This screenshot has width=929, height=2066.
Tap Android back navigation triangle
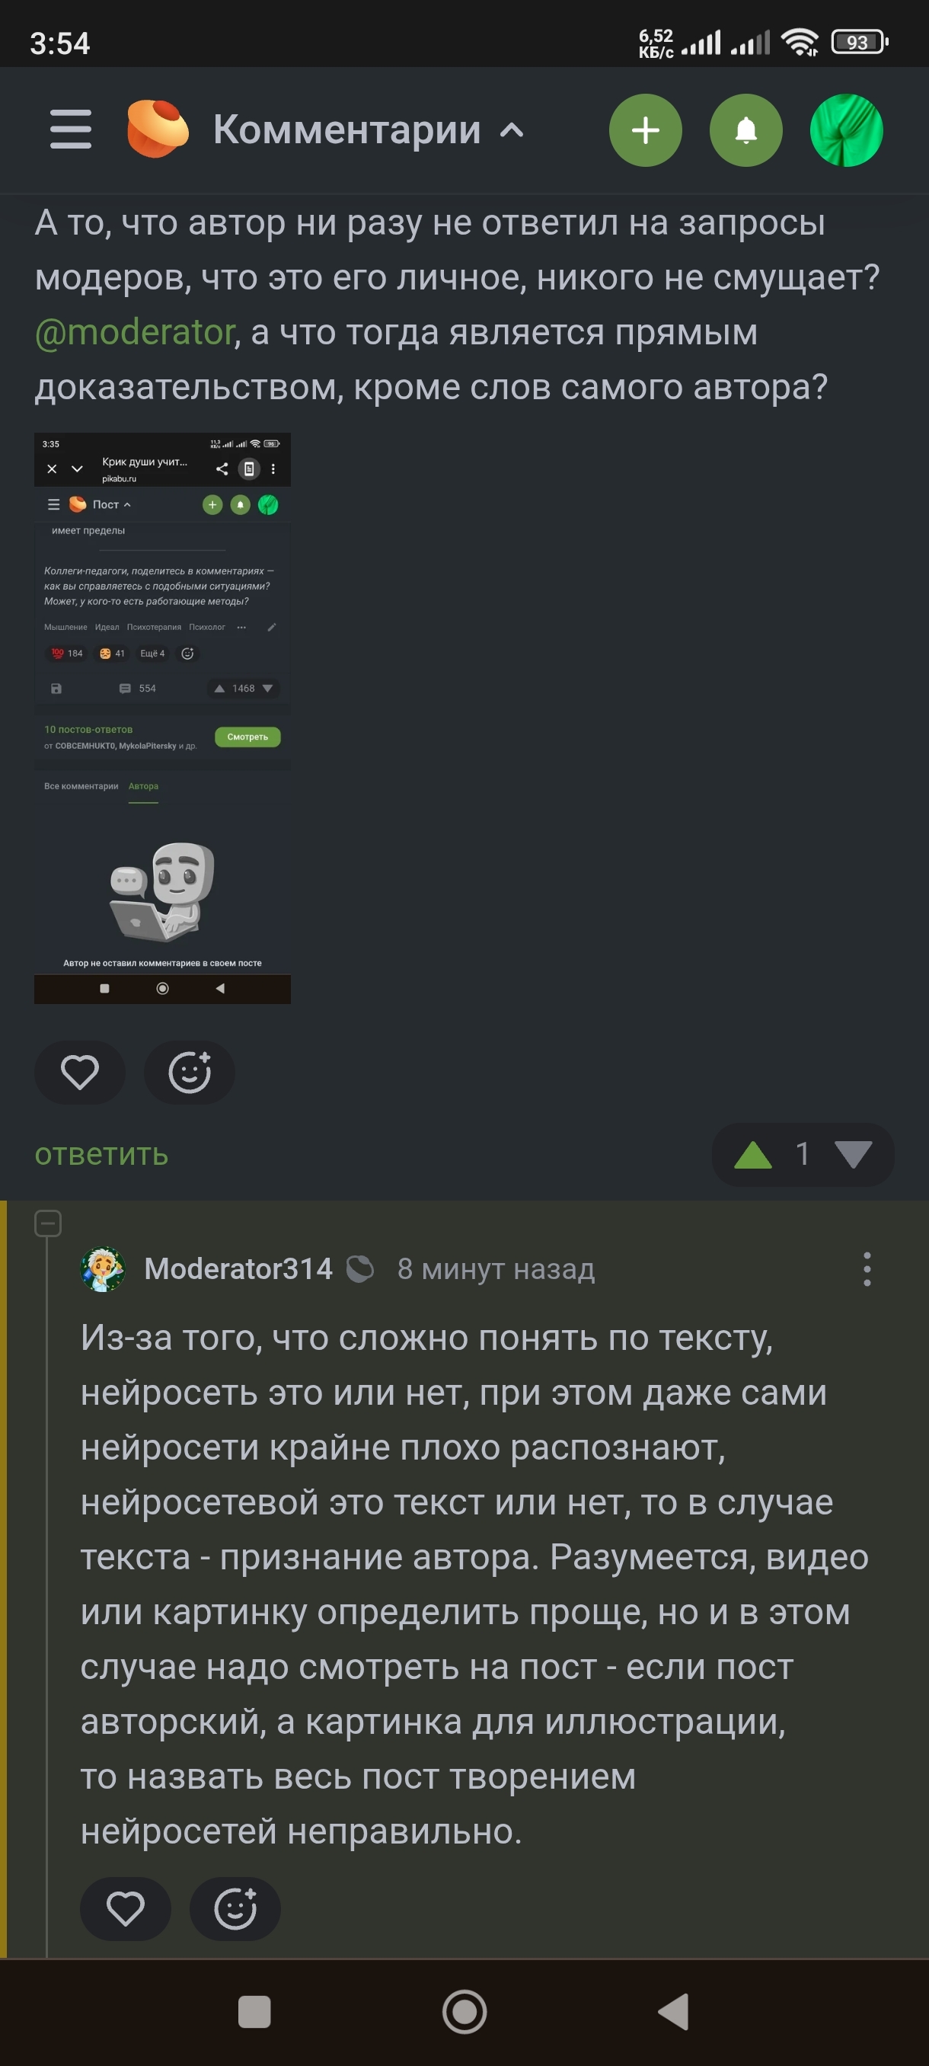click(x=673, y=2011)
